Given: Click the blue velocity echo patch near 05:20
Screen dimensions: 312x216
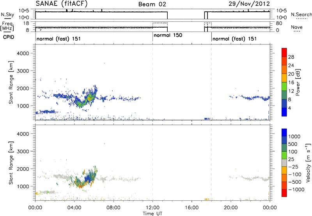Looking at the screenshot, I should point(88,179).
